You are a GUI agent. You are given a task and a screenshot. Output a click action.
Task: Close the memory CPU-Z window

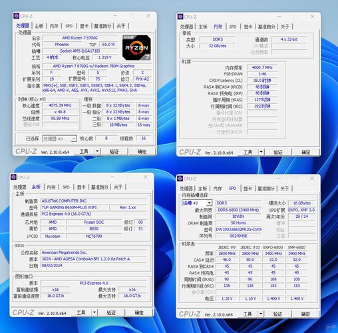click(312, 17)
